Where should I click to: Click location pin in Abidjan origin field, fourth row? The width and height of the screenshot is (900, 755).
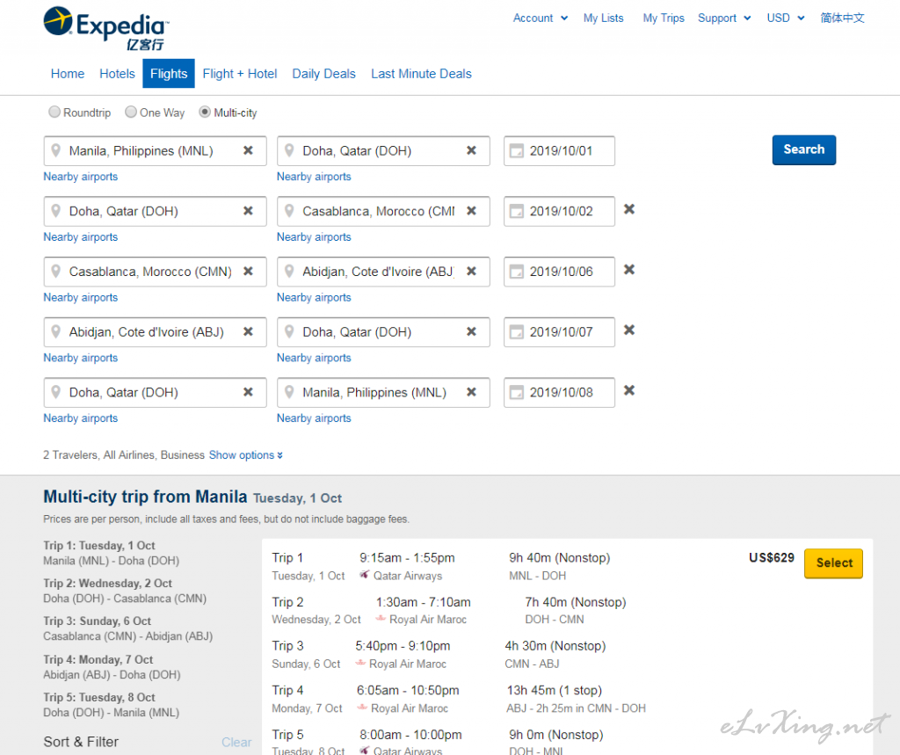55,331
